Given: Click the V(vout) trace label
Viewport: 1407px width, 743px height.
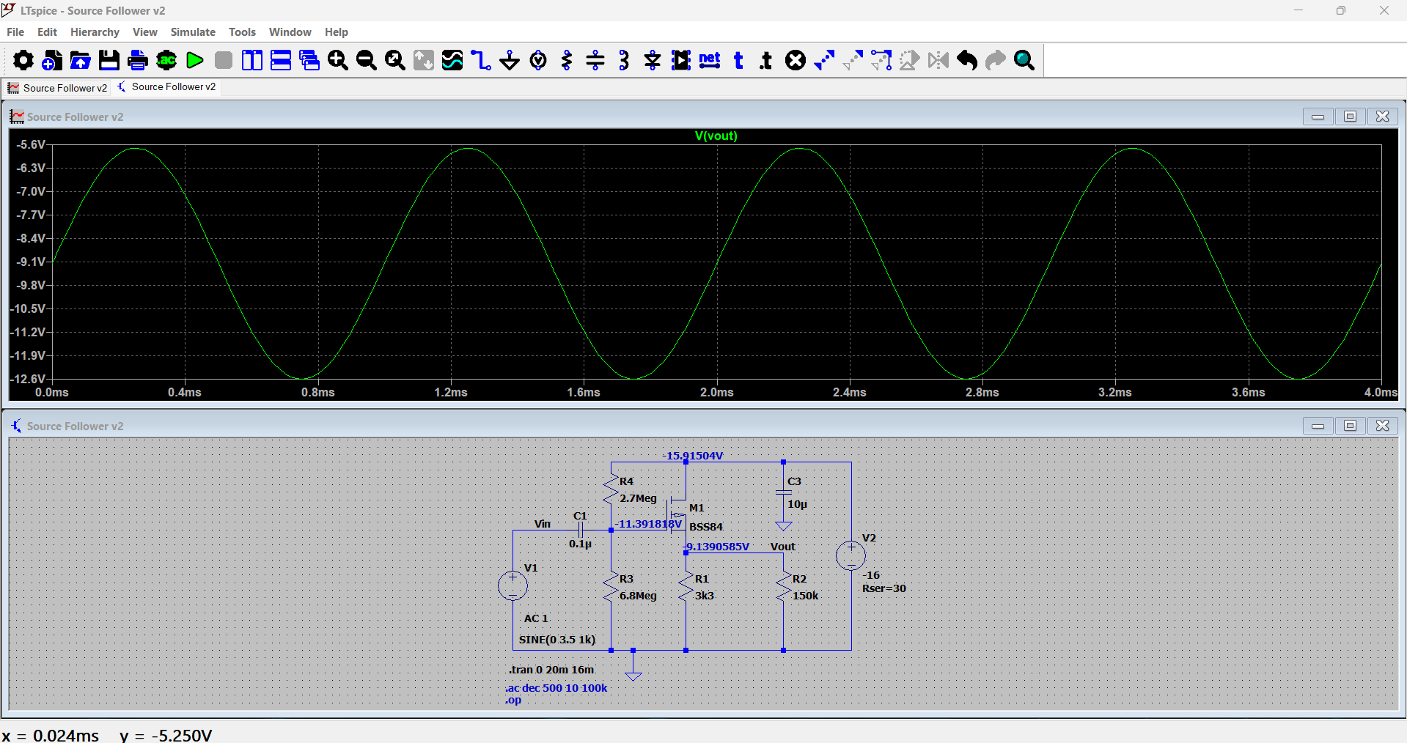Looking at the screenshot, I should pyautogui.click(x=716, y=136).
